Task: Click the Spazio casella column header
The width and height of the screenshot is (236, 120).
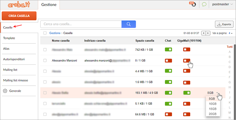Action: pos(145,41)
